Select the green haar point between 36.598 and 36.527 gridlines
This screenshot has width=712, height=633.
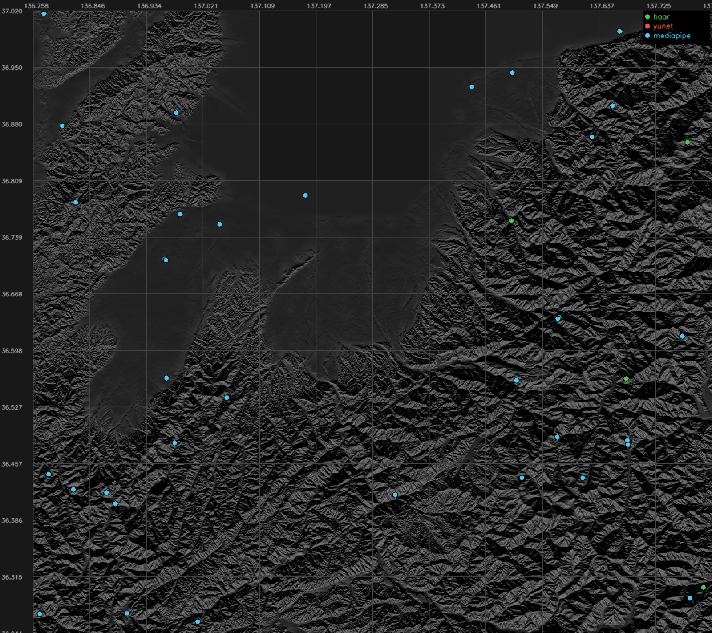[x=626, y=379]
